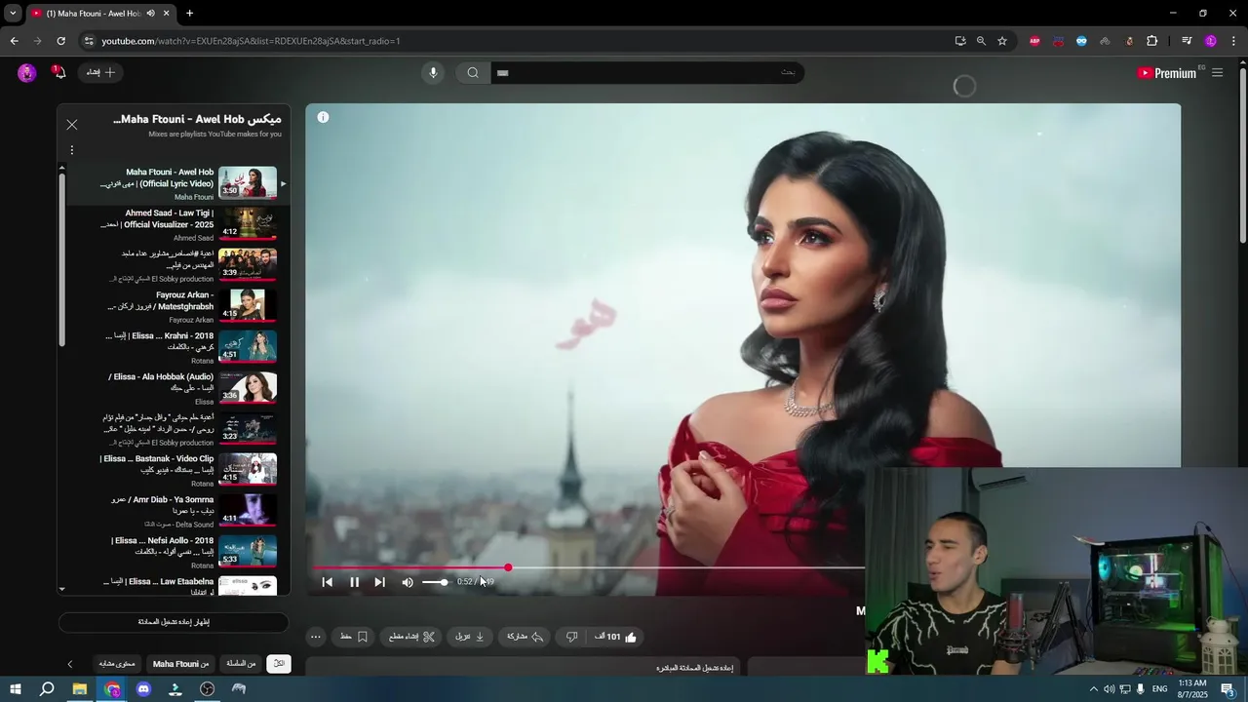
Task: Play Fayrouz Arkan - Matestghrabsh video
Action: pos(174,306)
